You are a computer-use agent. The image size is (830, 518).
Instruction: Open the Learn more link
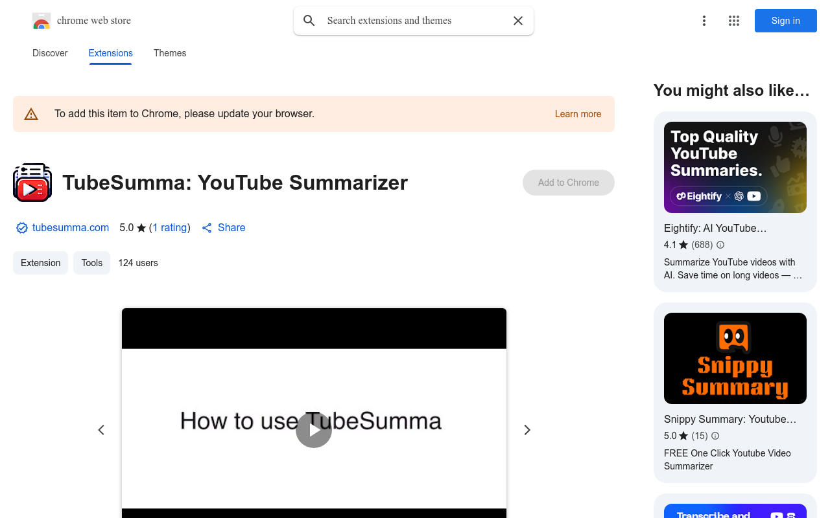[x=578, y=114]
